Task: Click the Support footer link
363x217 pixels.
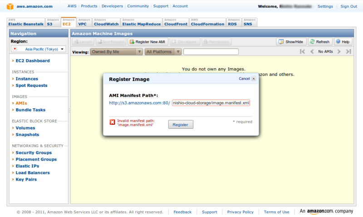Action: [210, 212]
